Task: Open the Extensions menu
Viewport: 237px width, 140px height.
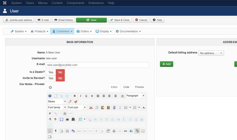Action: point(96,3)
